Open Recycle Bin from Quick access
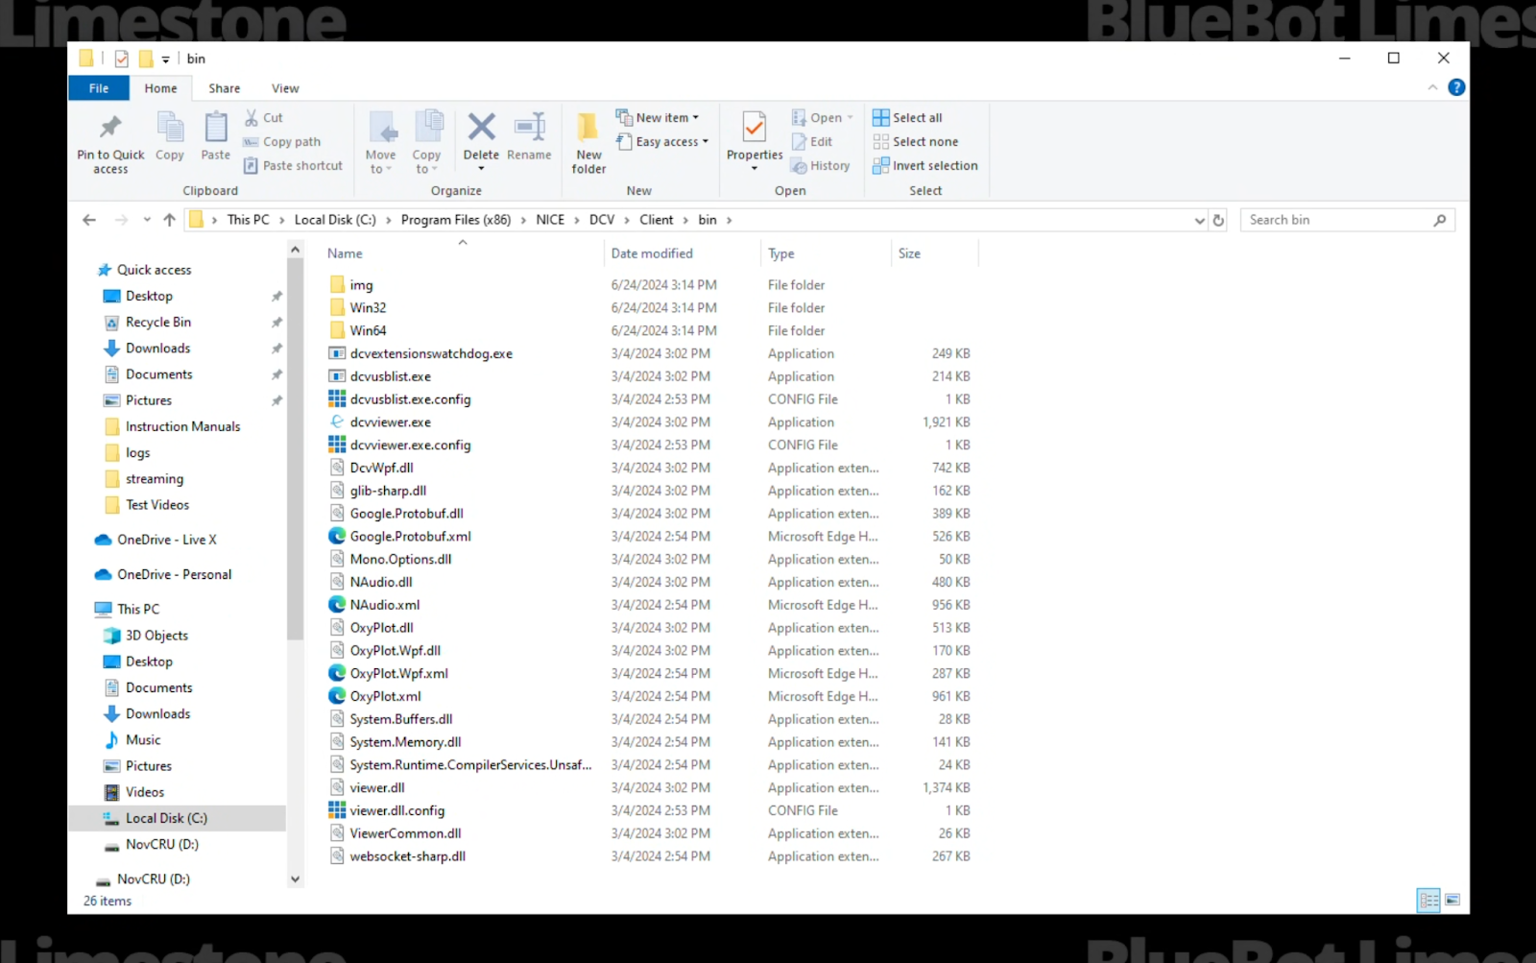 point(157,322)
